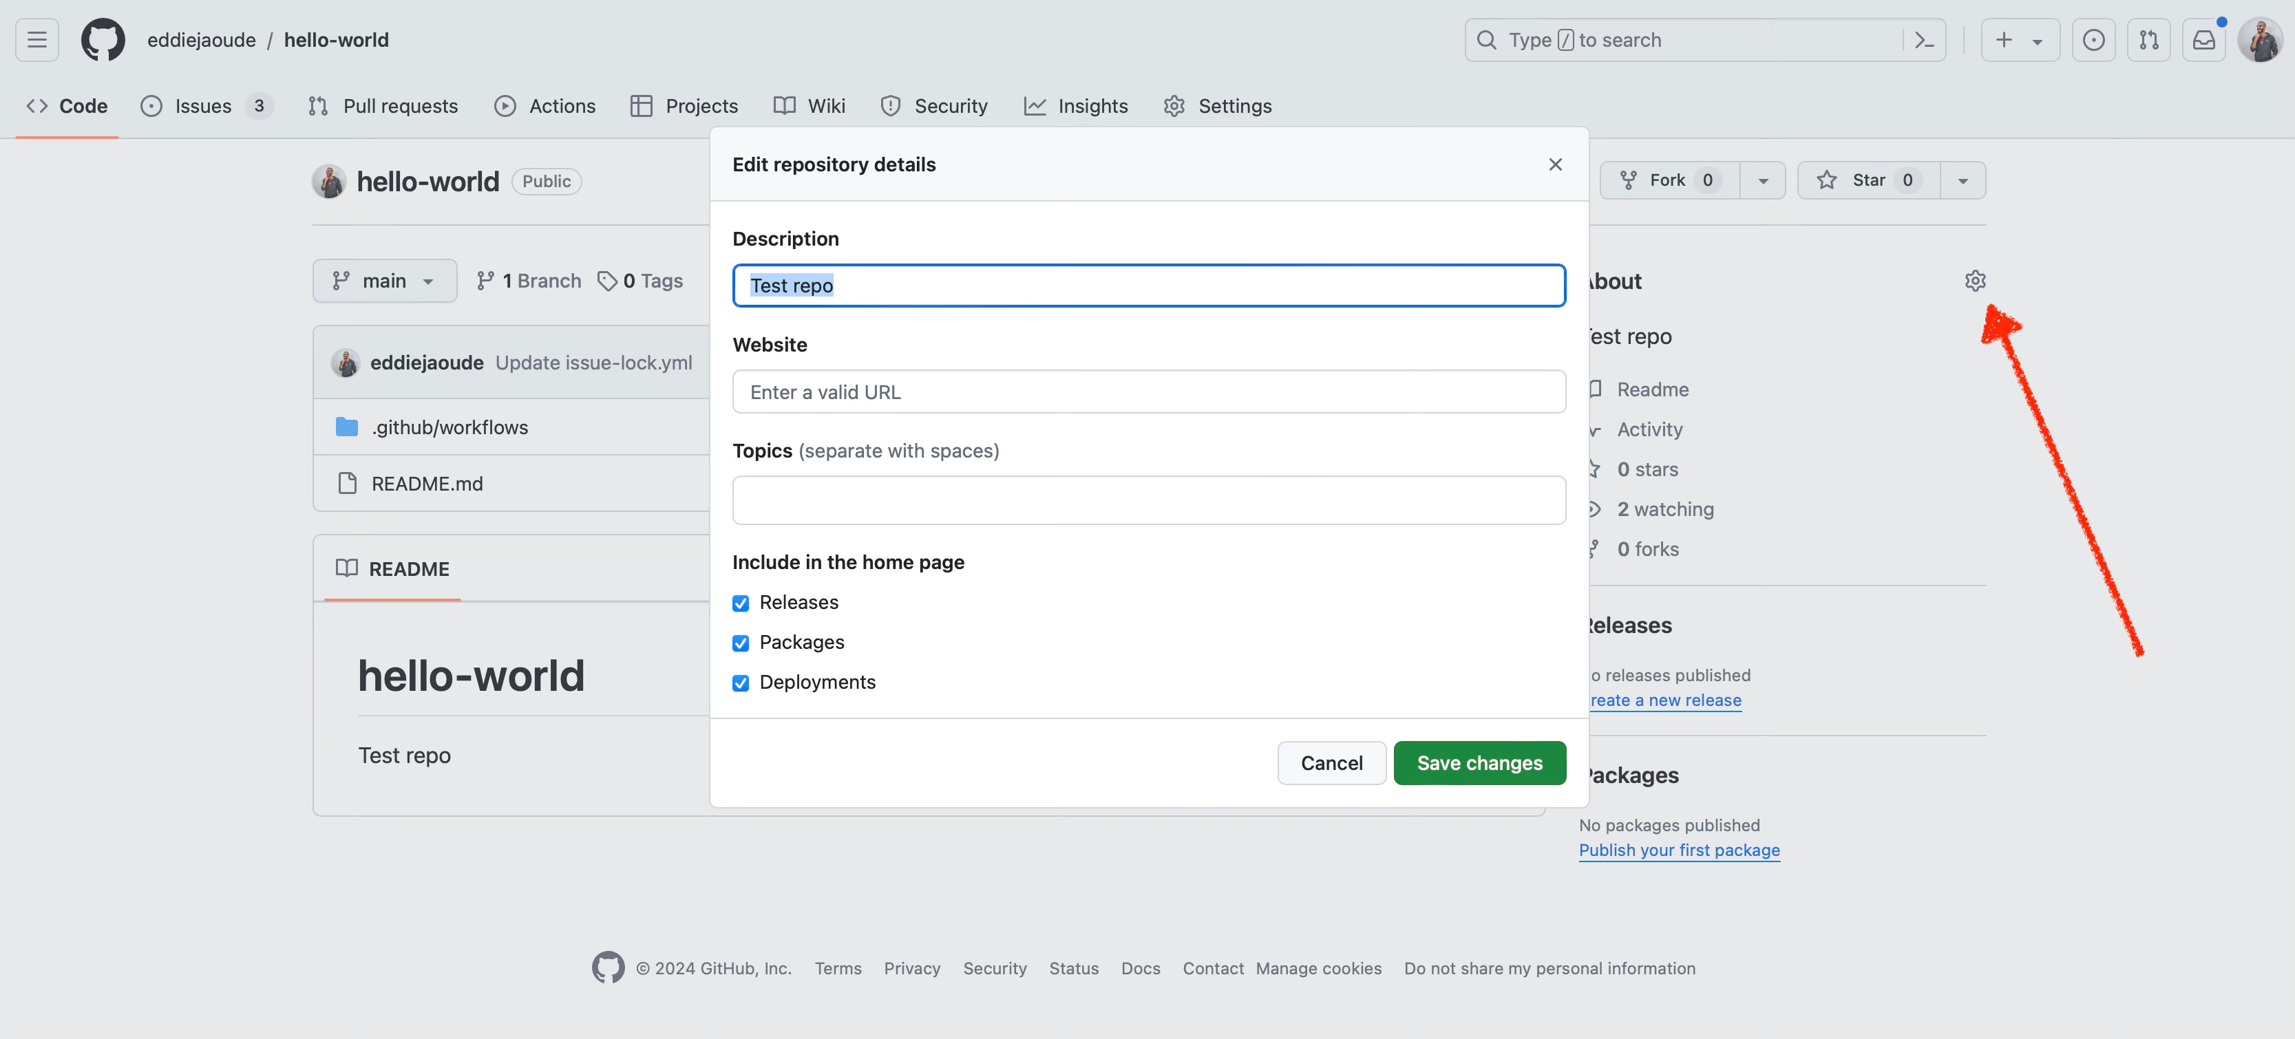Close the Edit repository details dialog
2295x1039 pixels.
pyautogui.click(x=1556, y=164)
